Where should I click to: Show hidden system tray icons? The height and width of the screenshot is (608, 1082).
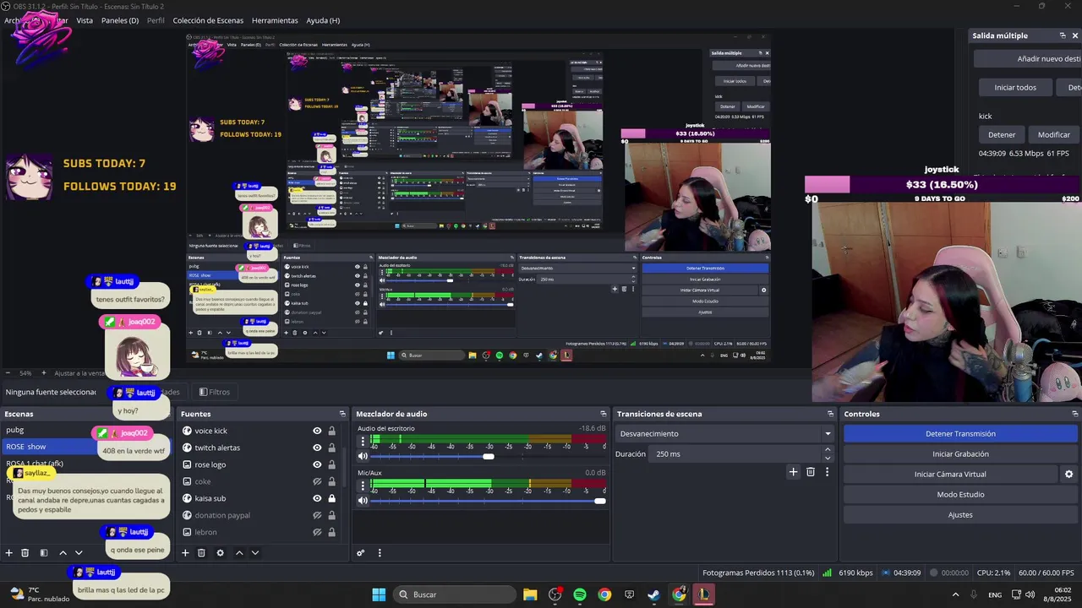[955, 594]
